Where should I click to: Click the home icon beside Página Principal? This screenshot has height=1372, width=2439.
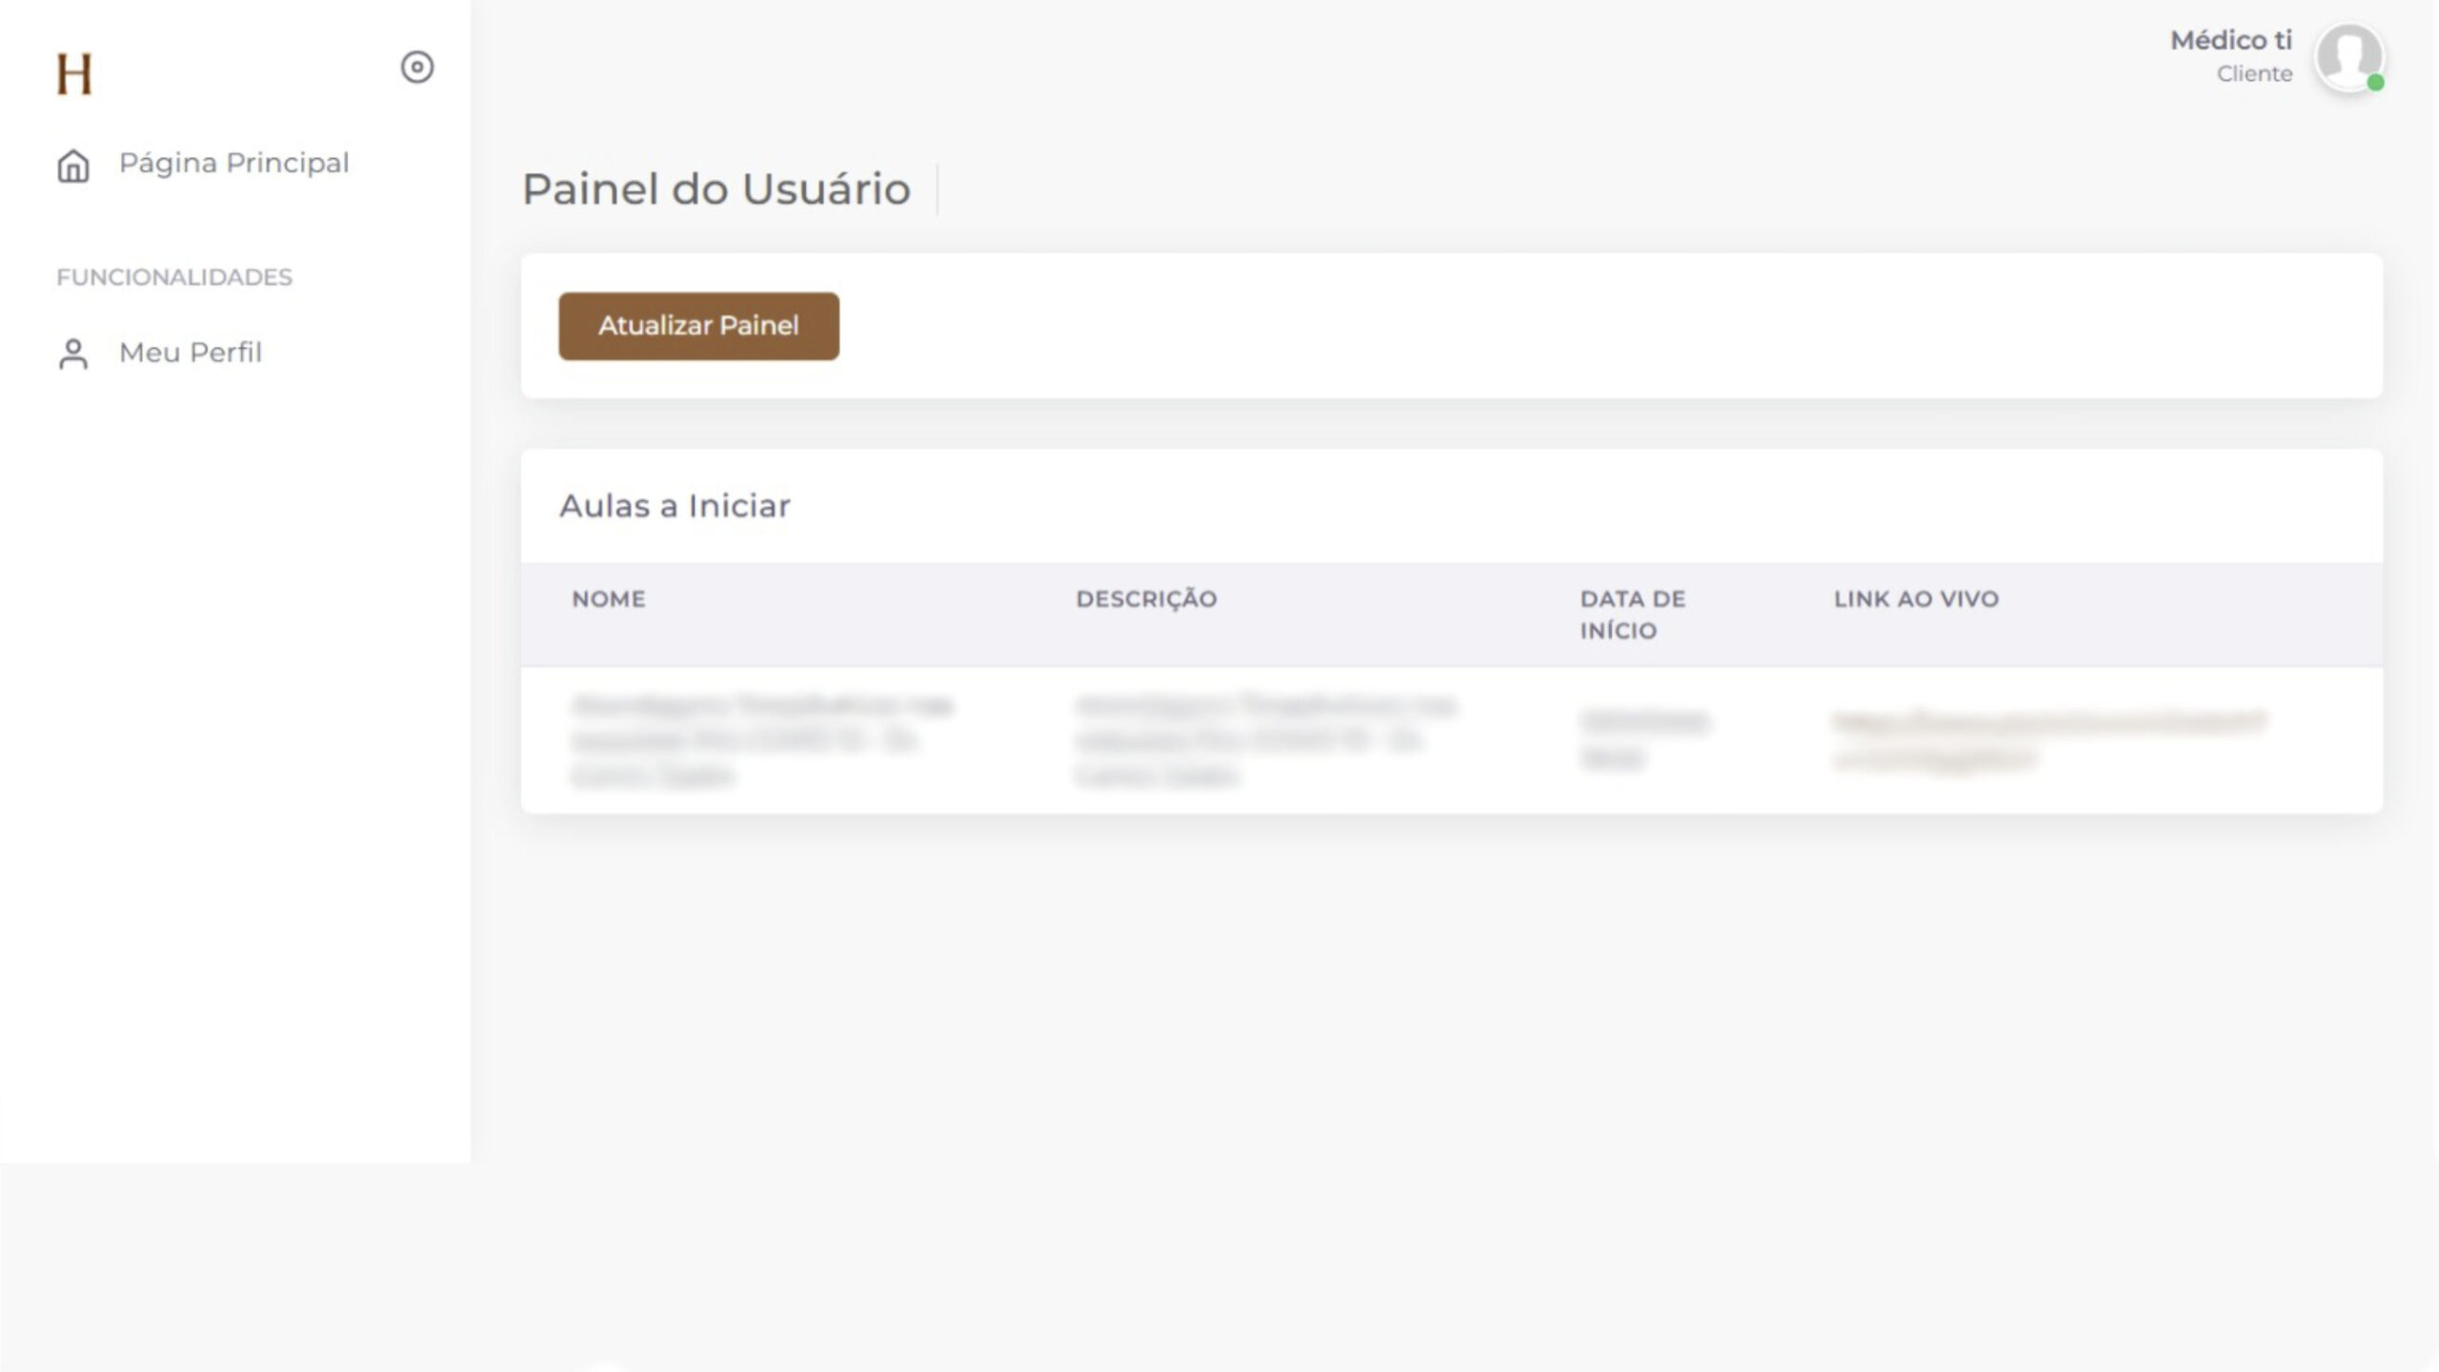point(73,166)
